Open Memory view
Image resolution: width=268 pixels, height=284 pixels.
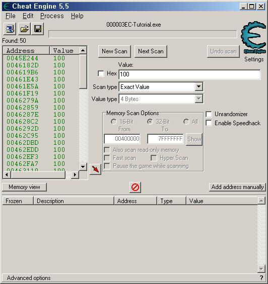pyautogui.click(x=24, y=187)
